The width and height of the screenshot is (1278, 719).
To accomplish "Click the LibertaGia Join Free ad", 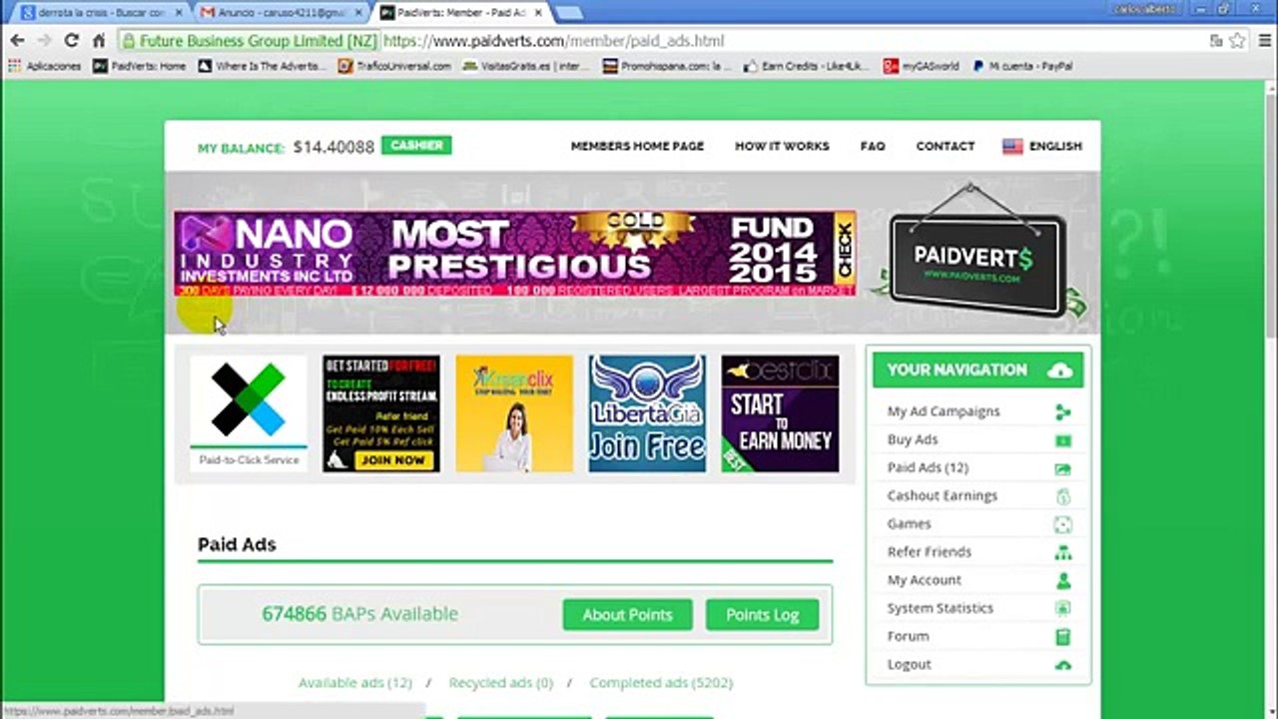I will (x=647, y=413).
